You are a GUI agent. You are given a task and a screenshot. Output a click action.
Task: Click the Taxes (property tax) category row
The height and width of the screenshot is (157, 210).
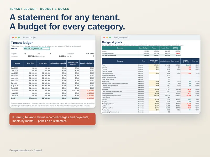click(x=151, y=104)
